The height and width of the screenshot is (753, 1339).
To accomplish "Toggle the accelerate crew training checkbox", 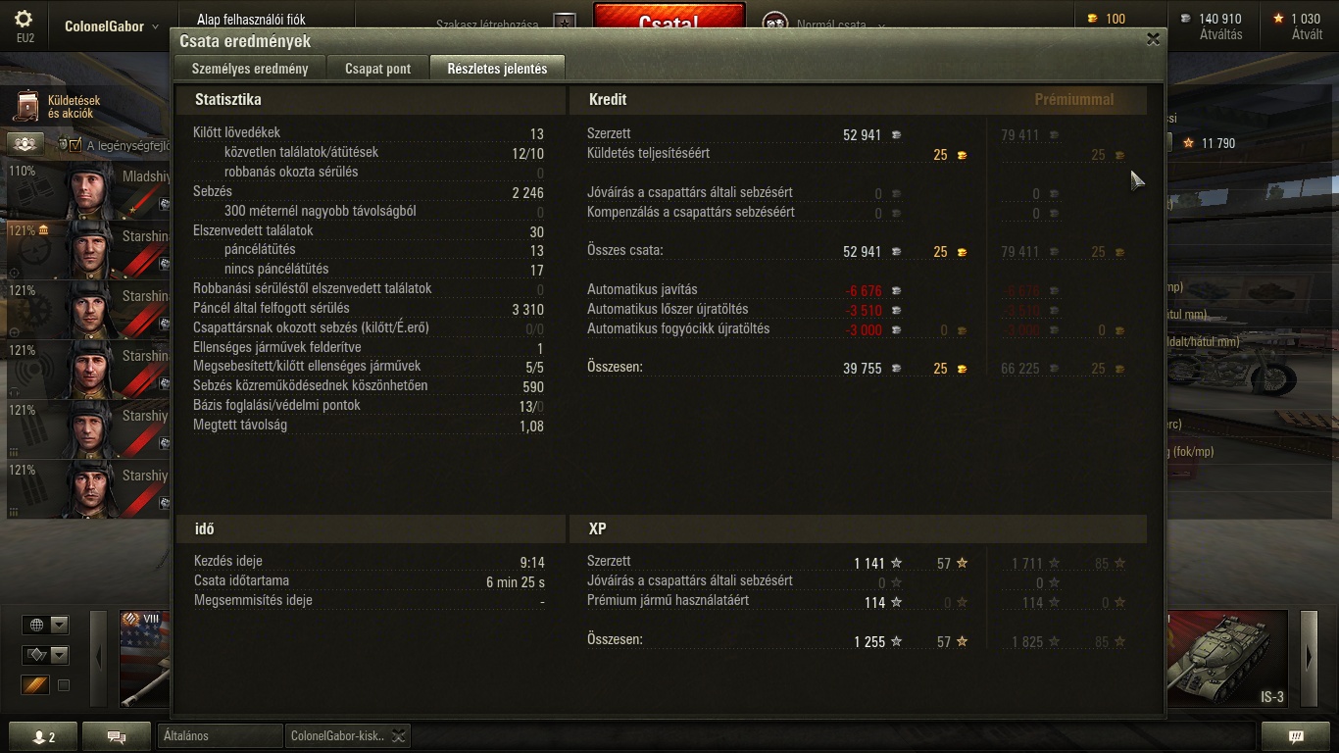I will pos(75,145).
